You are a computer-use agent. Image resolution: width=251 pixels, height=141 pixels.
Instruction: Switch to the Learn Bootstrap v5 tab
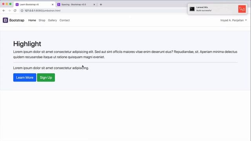(x=35, y=4)
